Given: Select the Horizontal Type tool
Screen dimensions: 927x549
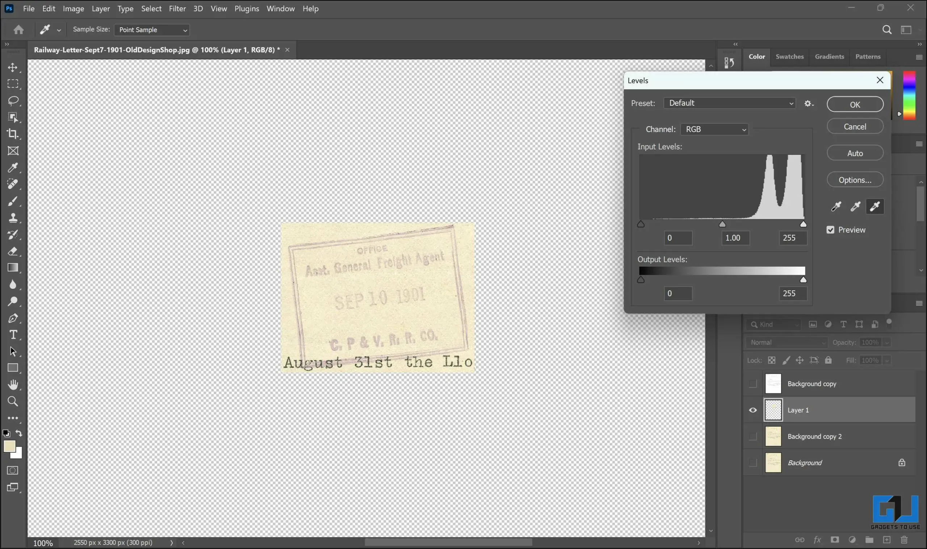Looking at the screenshot, I should click(x=13, y=335).
